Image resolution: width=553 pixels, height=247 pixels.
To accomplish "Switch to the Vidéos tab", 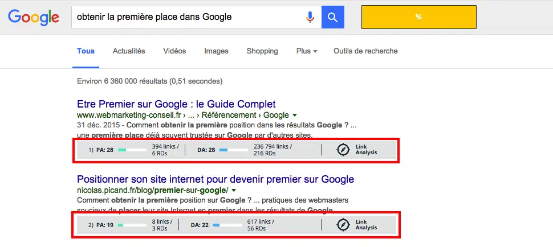I will 174,51.
